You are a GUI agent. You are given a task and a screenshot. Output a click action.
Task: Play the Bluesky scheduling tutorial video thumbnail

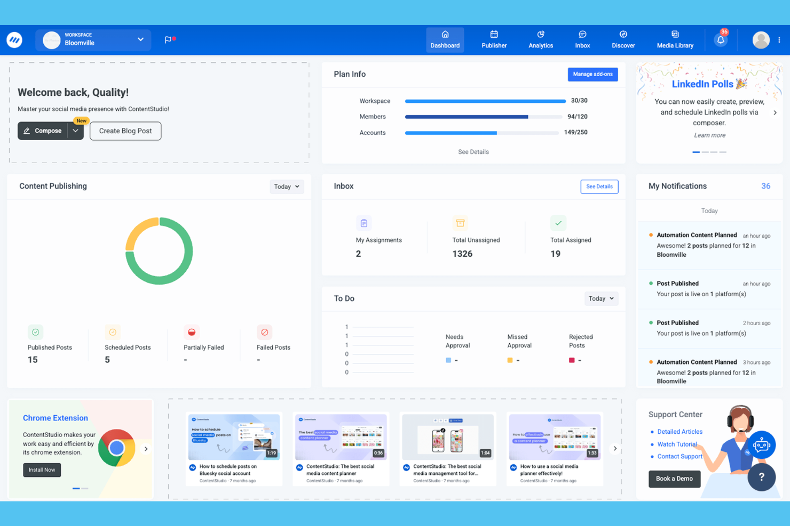[x=233, y=436]
